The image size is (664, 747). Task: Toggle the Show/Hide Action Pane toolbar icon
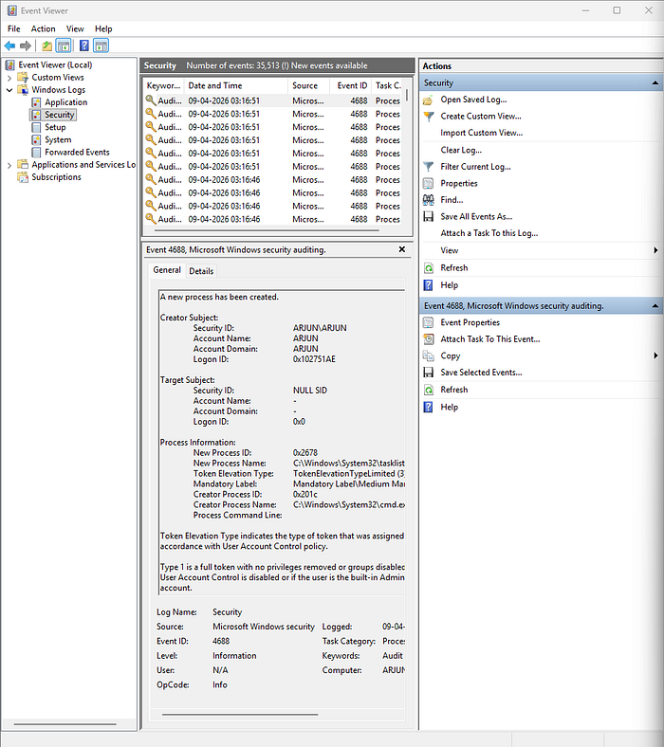101,46
